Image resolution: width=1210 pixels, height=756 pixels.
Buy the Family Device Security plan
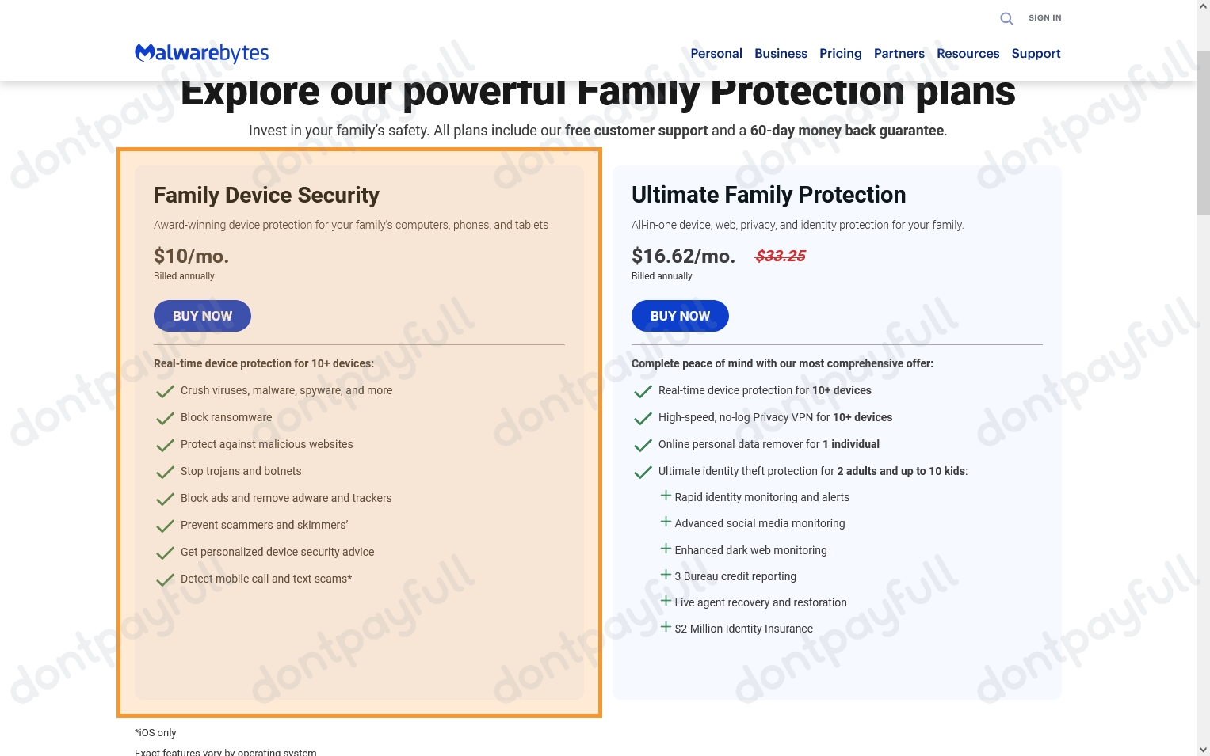[202, 316]
